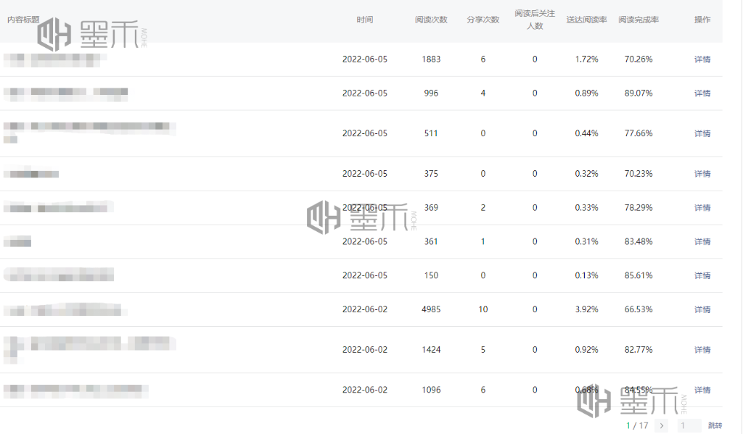743x434 pixels.
Task: Click the 阅读后关注人数 column header
Action: (535, 20)
